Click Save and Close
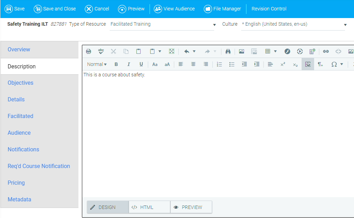Viewport: 354px width, 218px height. pyautogui.click(x=55, y=9)
